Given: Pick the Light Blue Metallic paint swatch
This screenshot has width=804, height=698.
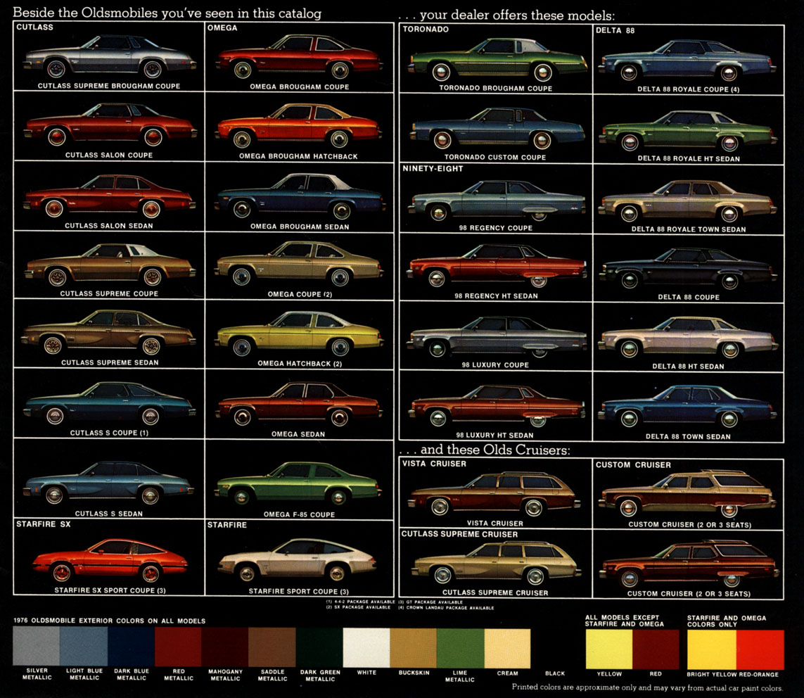Looking at the screenshot, I should [84, 646].
